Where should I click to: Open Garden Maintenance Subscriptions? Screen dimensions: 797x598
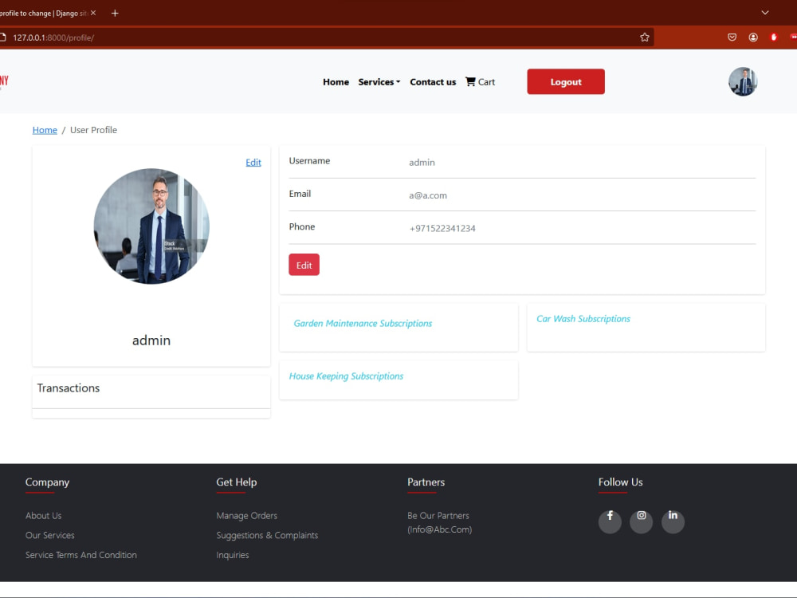(x=363, y=324)
